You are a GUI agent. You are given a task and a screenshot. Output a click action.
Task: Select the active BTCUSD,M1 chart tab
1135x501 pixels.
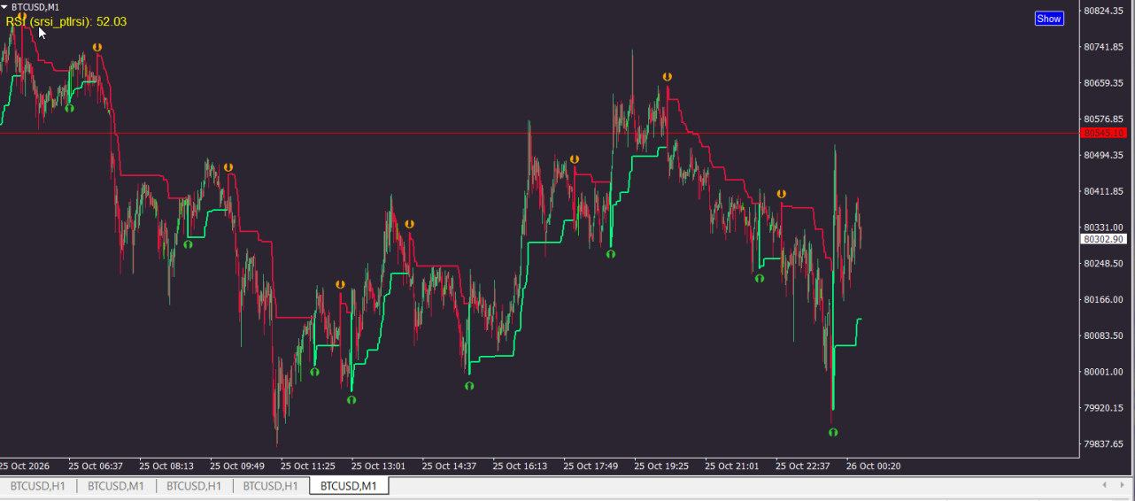(349, 486)
